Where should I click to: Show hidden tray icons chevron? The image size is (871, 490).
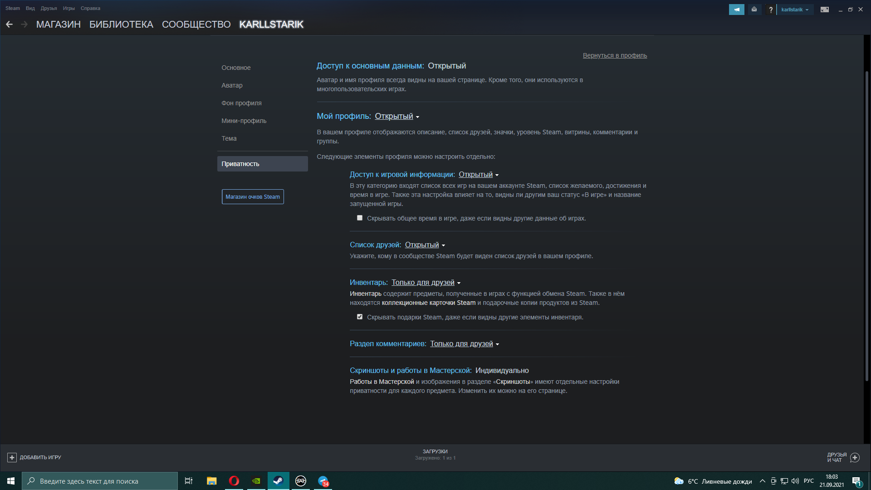[x=763, y=481]
